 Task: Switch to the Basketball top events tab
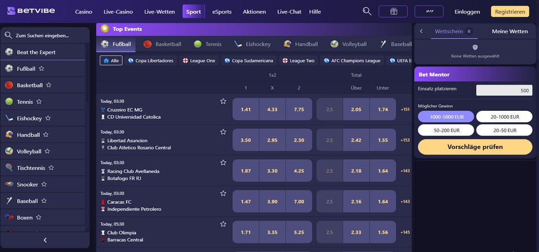tap(162, 44)
